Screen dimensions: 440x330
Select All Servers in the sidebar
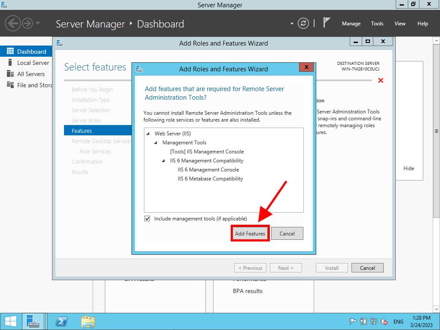pyautogui.click(x=26, y=74)
